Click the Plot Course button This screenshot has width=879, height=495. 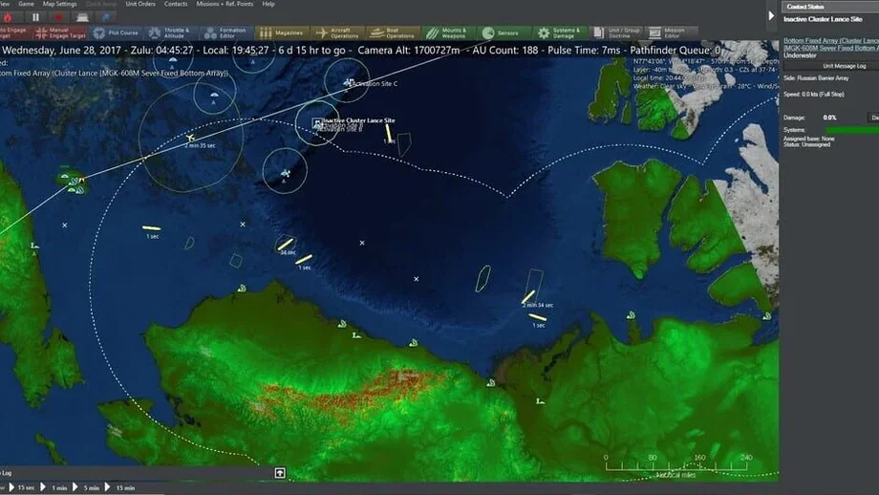(116, 33)
